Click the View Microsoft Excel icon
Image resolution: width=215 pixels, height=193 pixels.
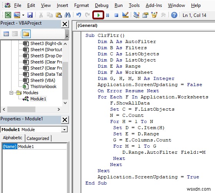coord(8,15)
